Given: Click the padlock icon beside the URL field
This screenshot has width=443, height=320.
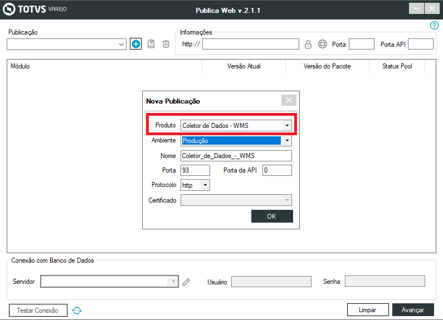Looking at the screenshot, I should [x=308, y=45].
